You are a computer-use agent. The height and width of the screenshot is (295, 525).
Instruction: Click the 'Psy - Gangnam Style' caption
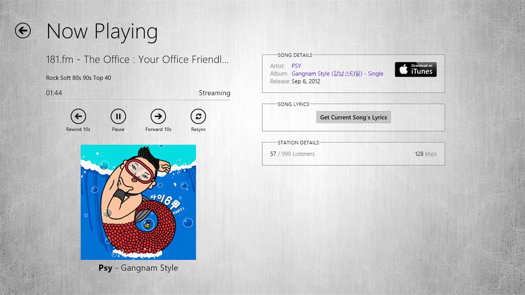tap(138, 268)
